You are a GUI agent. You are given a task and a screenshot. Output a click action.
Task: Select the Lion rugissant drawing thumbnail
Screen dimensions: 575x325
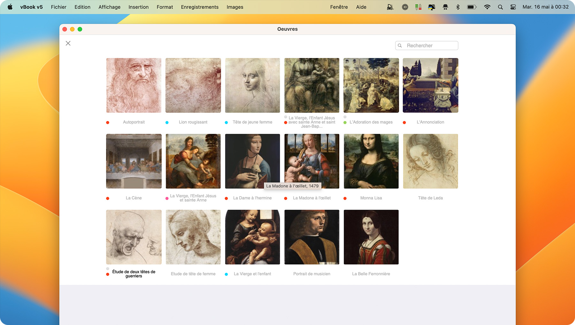coord(193,85)
